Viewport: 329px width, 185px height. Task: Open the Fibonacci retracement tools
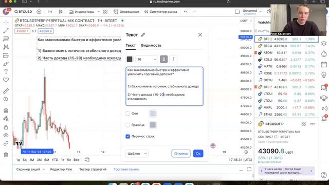pos(6,39)
